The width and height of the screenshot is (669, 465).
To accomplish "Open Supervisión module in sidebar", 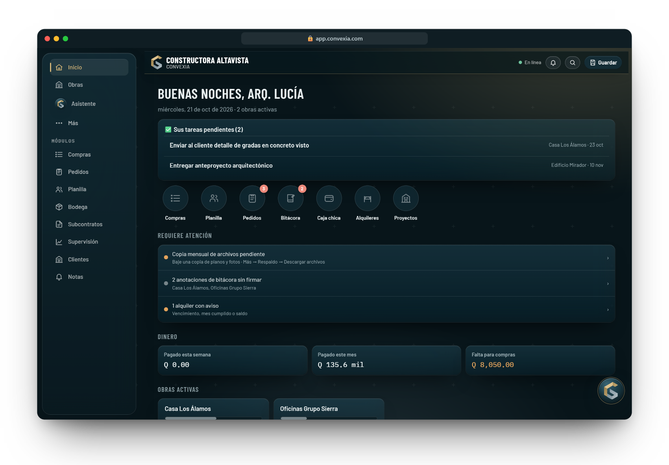I will click(89, 242).
